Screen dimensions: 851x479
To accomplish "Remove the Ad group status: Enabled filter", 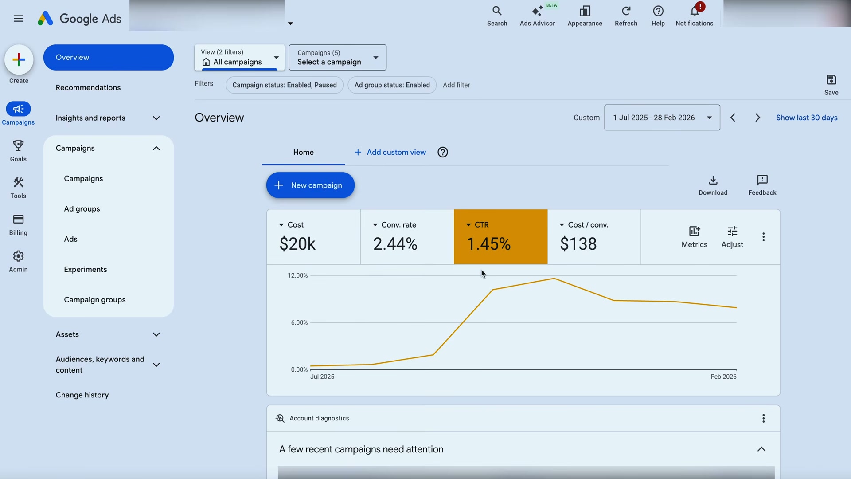I will tap(392, 85).
